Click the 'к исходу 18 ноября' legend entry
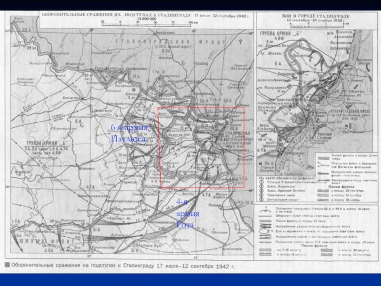The height and width of the screenshot is (286, 381). coord(346,200)
